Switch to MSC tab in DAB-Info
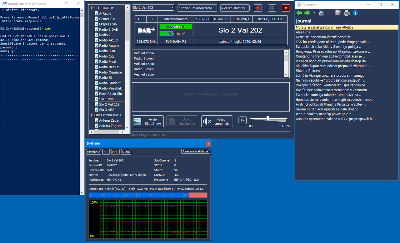 click(115, 152)
